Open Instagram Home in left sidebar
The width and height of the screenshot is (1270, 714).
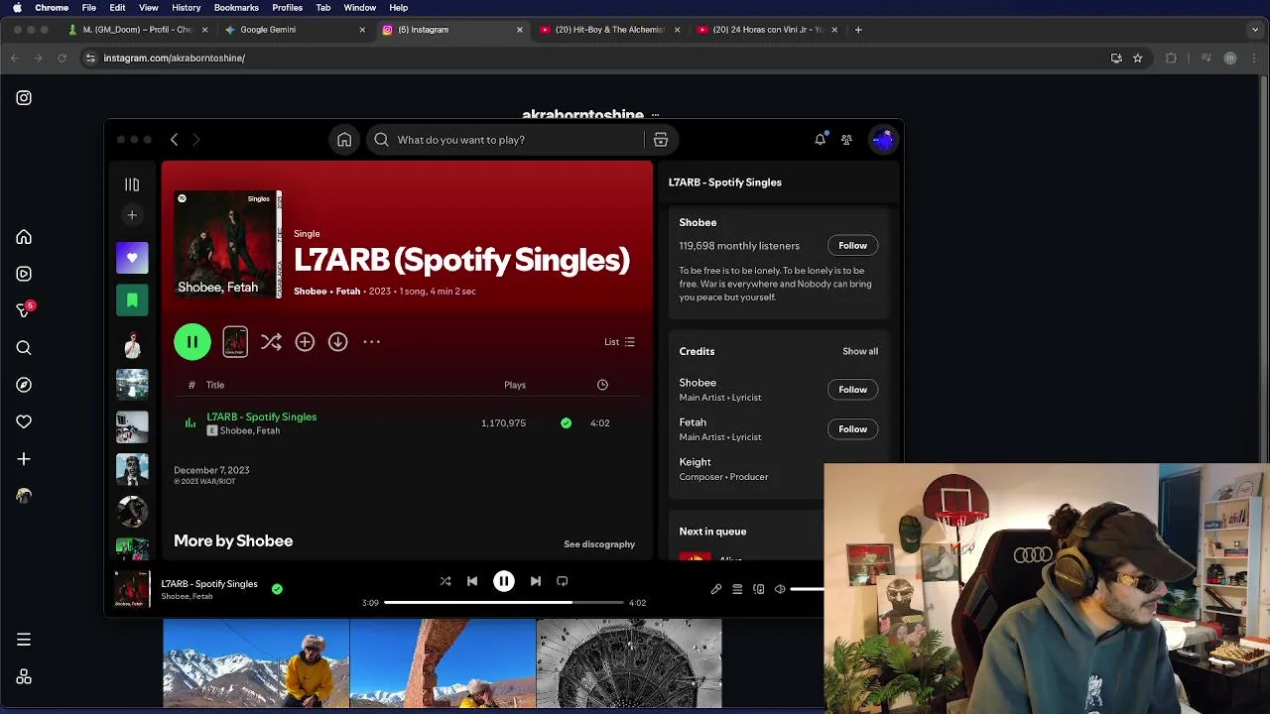pyautogui.click(x=24, y=237)
